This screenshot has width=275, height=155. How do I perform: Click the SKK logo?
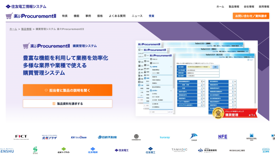click(35, 150)
